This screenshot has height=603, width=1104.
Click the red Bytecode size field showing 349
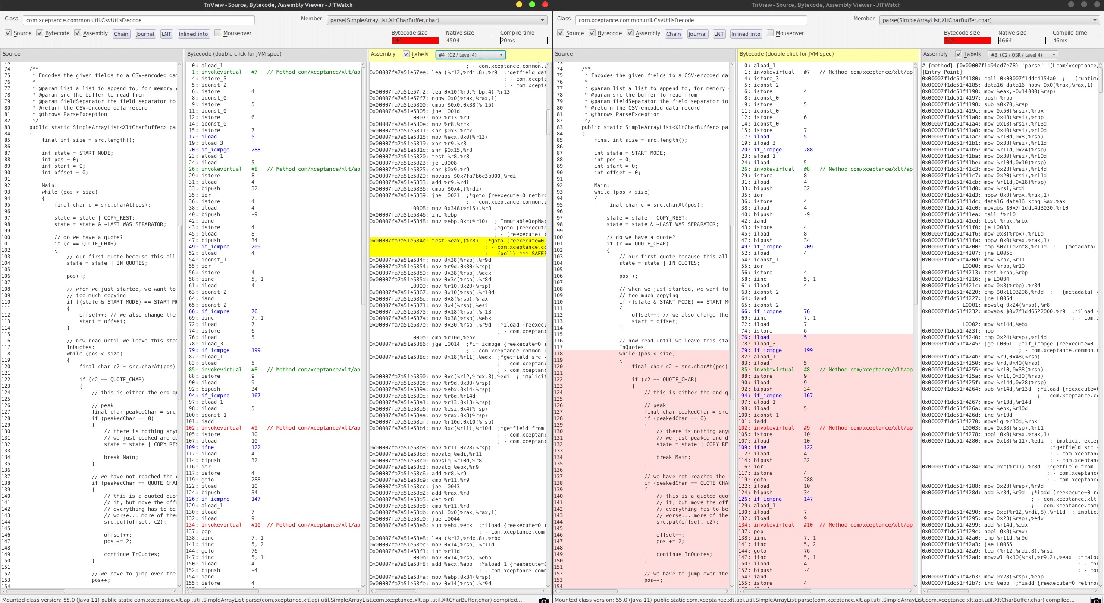coord(415,41)
